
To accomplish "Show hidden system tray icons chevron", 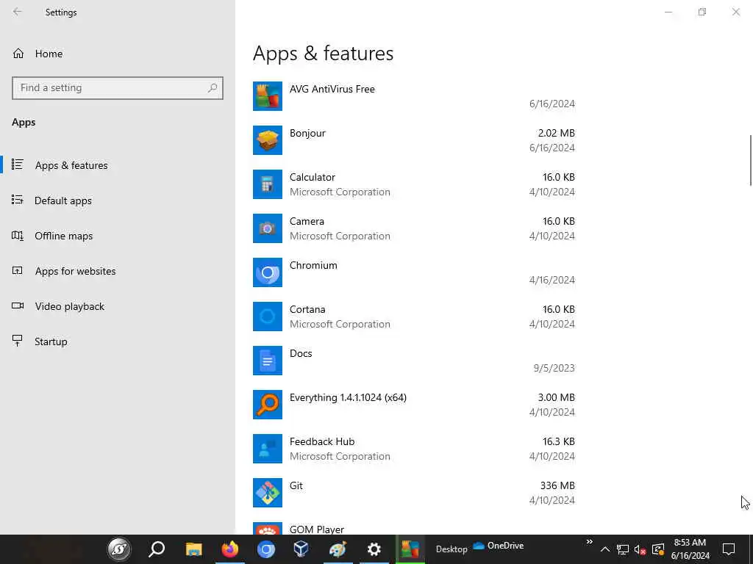I will pos(605,549).
